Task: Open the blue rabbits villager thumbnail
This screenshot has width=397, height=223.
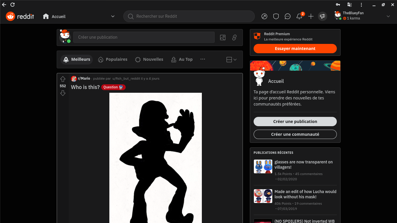Action: coord(263,167)
